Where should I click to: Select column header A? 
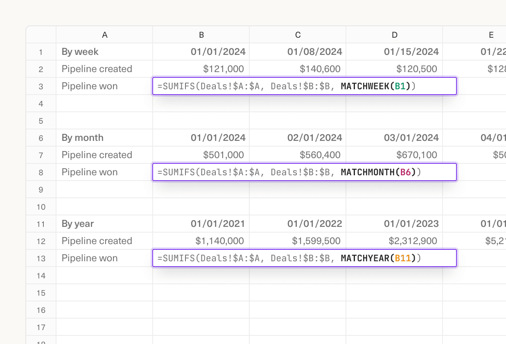coord(104,35)
